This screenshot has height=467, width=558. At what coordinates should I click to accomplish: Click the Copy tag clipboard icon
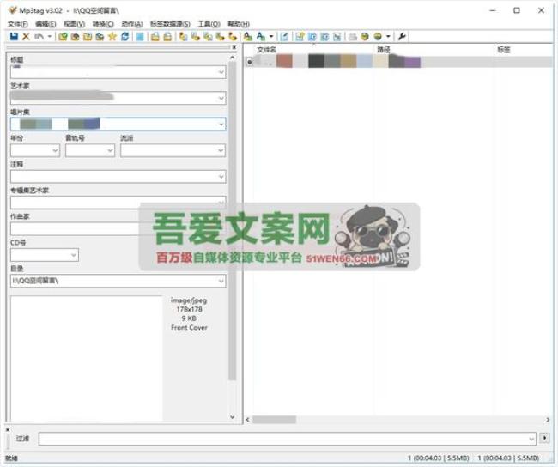point(155,36)
